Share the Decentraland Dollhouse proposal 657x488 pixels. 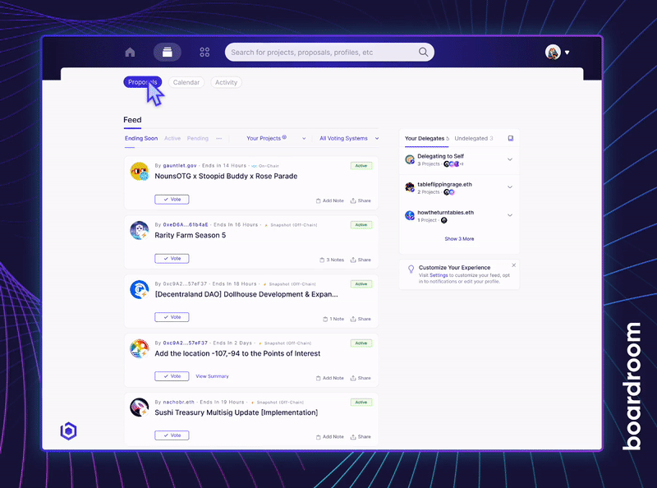361,319
